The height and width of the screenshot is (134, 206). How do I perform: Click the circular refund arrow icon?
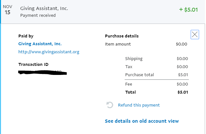tap(110, 105)
